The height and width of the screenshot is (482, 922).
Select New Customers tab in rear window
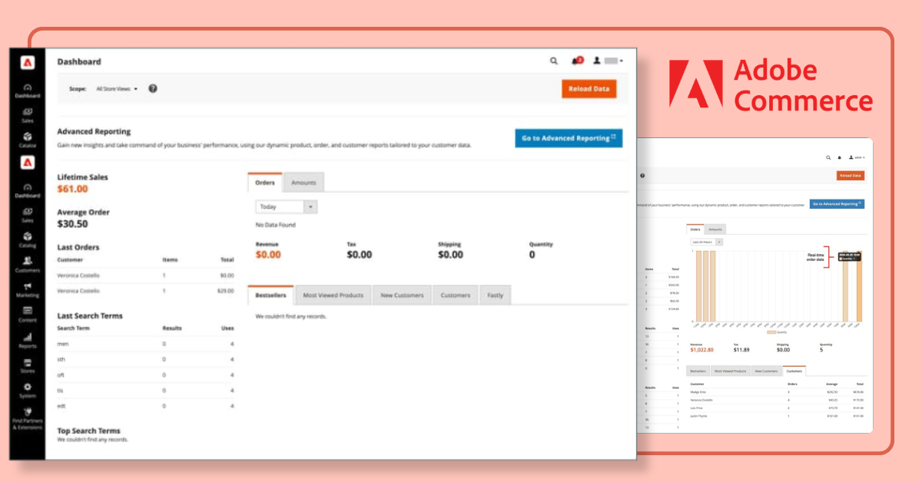click(766, 371)
